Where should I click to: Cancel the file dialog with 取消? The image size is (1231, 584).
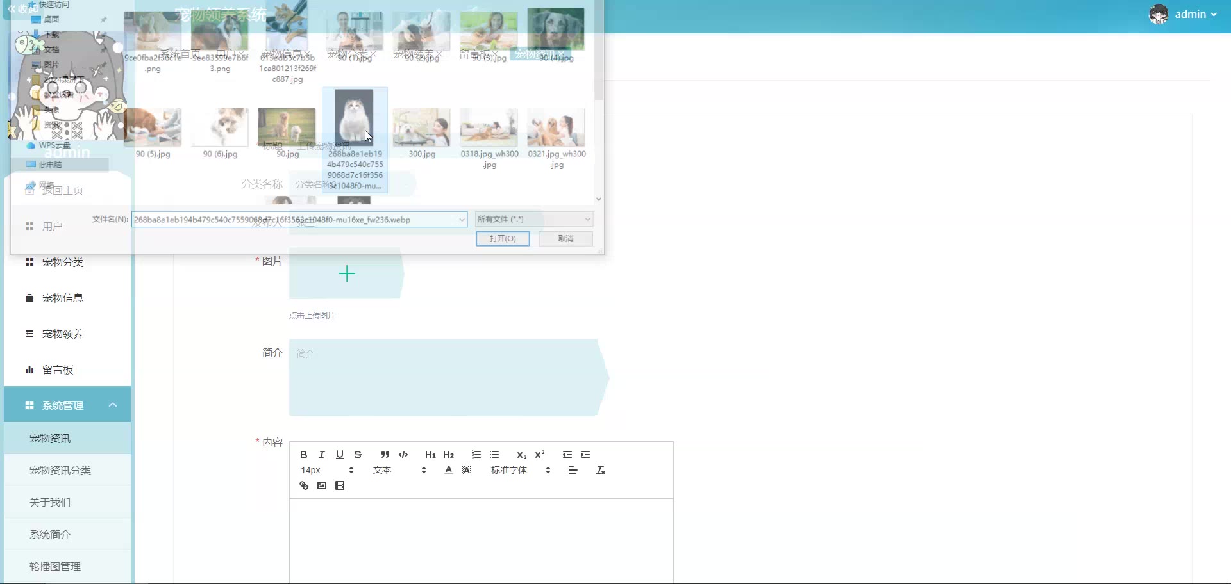[565, 239]
